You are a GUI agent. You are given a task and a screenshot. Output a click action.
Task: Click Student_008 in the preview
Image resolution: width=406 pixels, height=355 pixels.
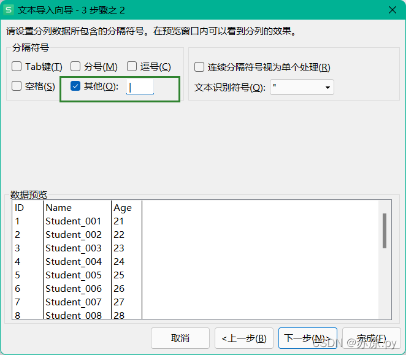coord(74,315)
